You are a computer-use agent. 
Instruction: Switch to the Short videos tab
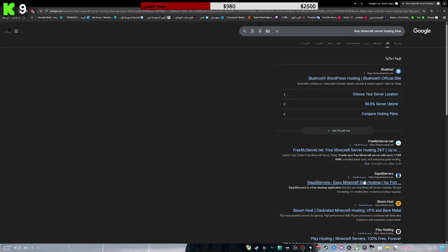tap(352, 43)
